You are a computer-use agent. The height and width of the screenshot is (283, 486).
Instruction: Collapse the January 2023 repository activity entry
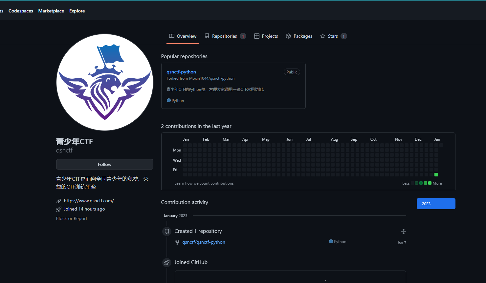click(x=403, y=231)
